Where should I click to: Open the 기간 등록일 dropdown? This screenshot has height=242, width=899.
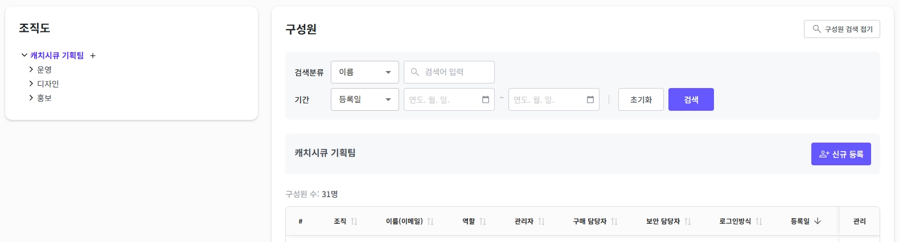[364, 99]
